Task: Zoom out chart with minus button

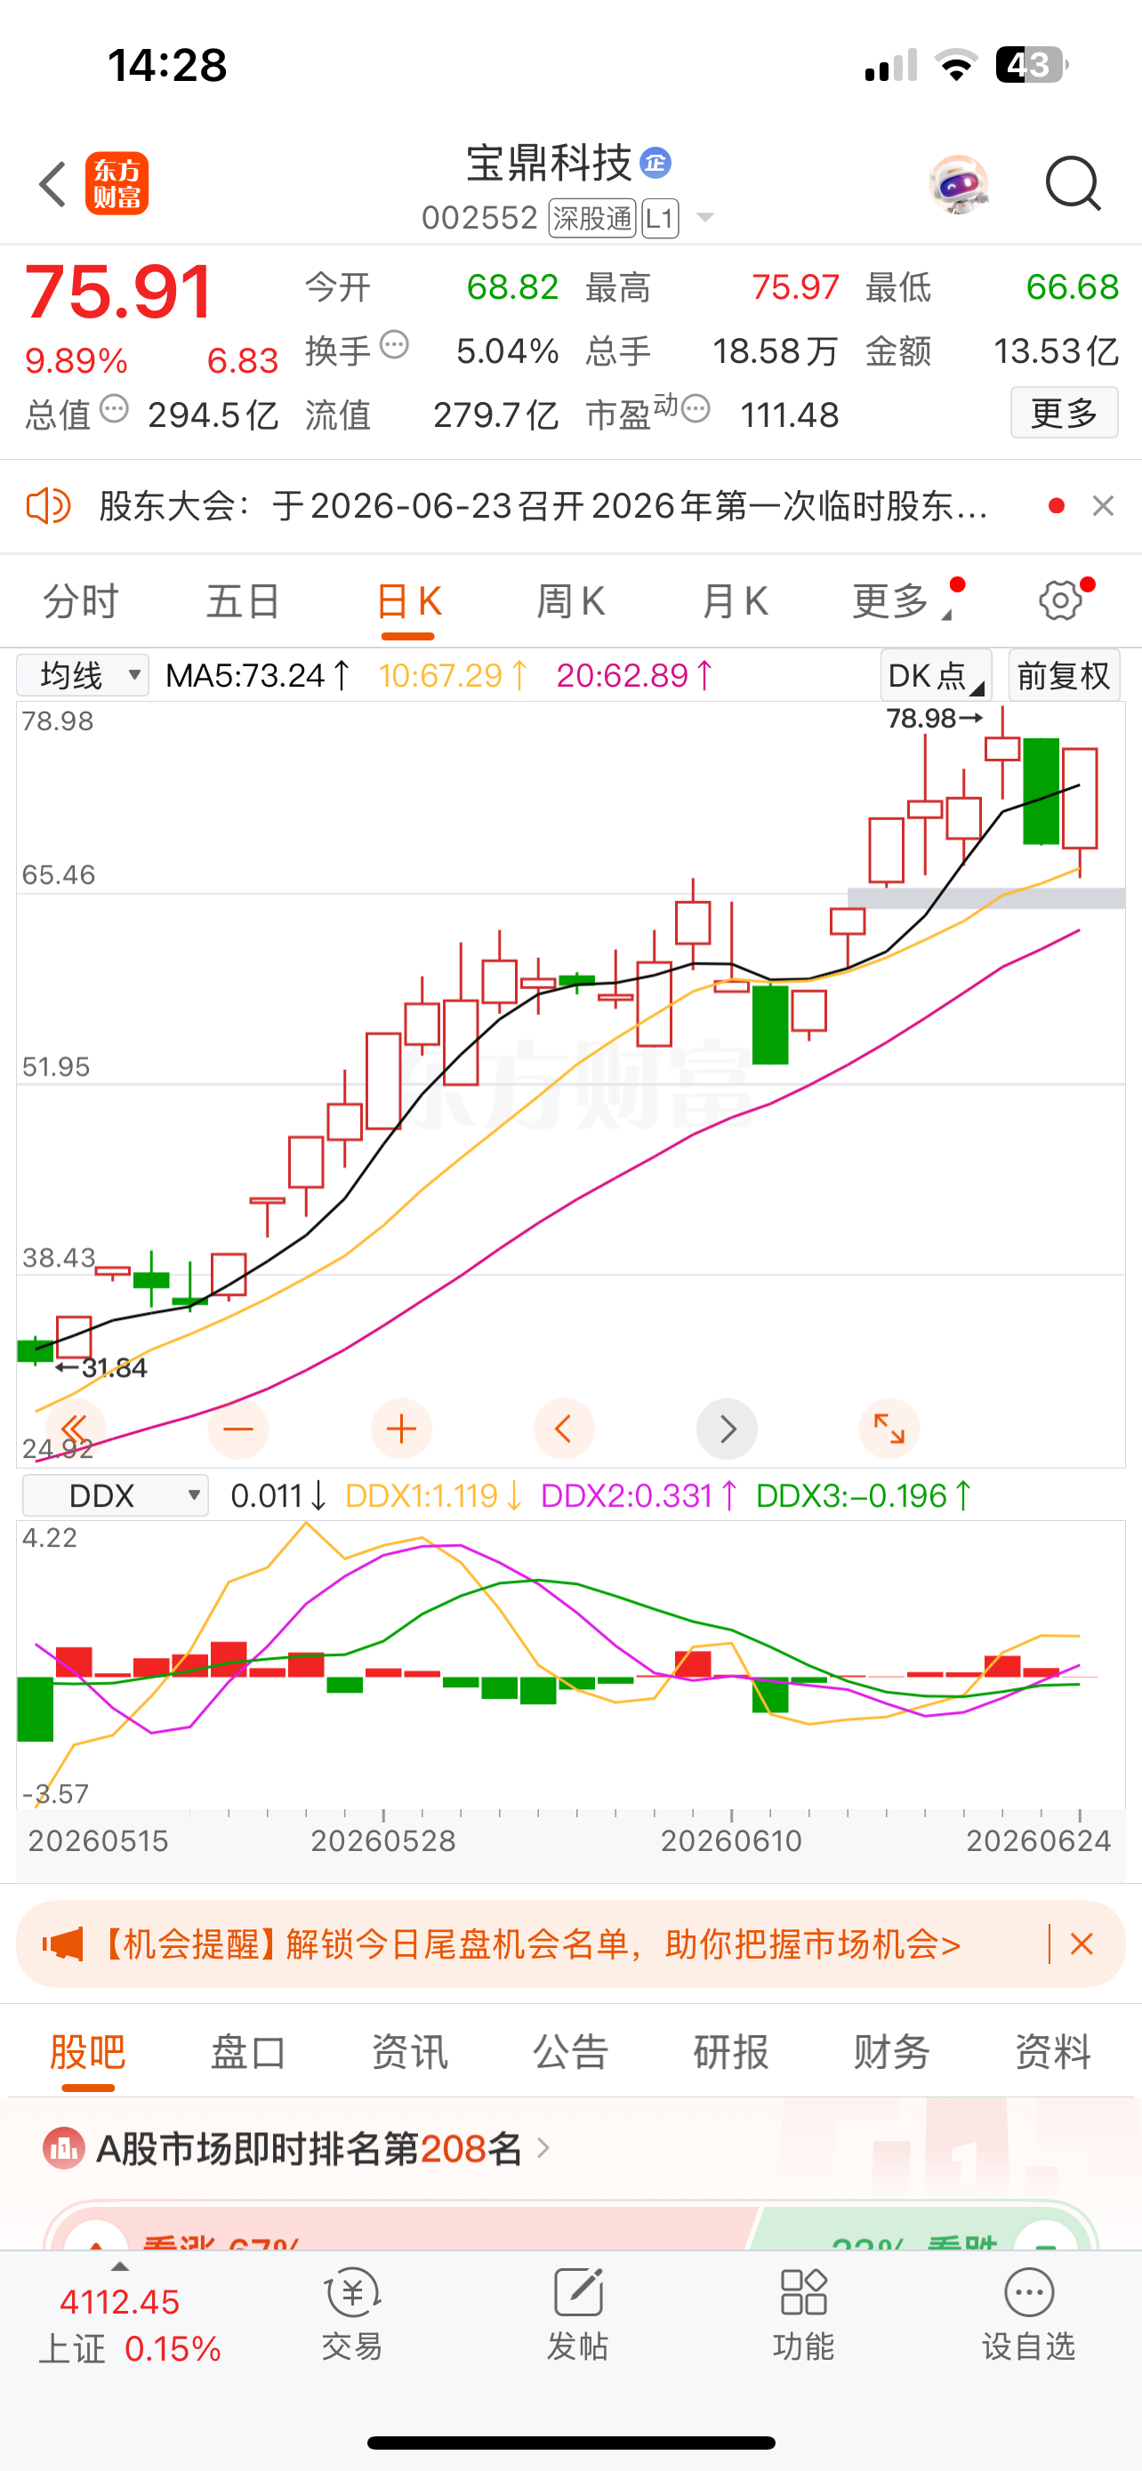Action: [x=237, y=1429]
